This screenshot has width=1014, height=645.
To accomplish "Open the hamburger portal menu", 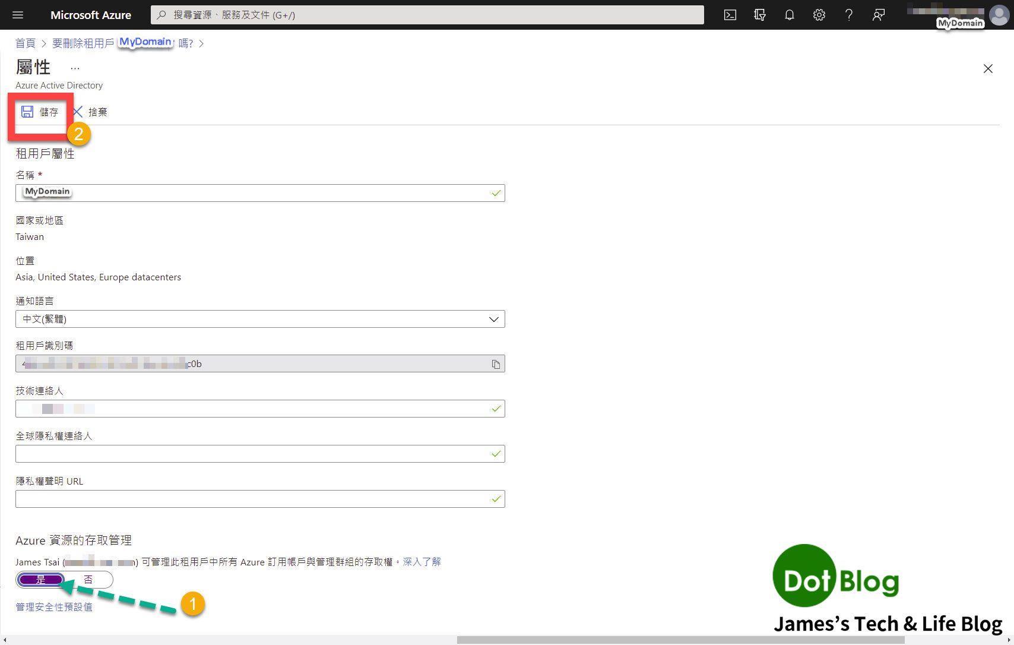I will tap(17, 15).
